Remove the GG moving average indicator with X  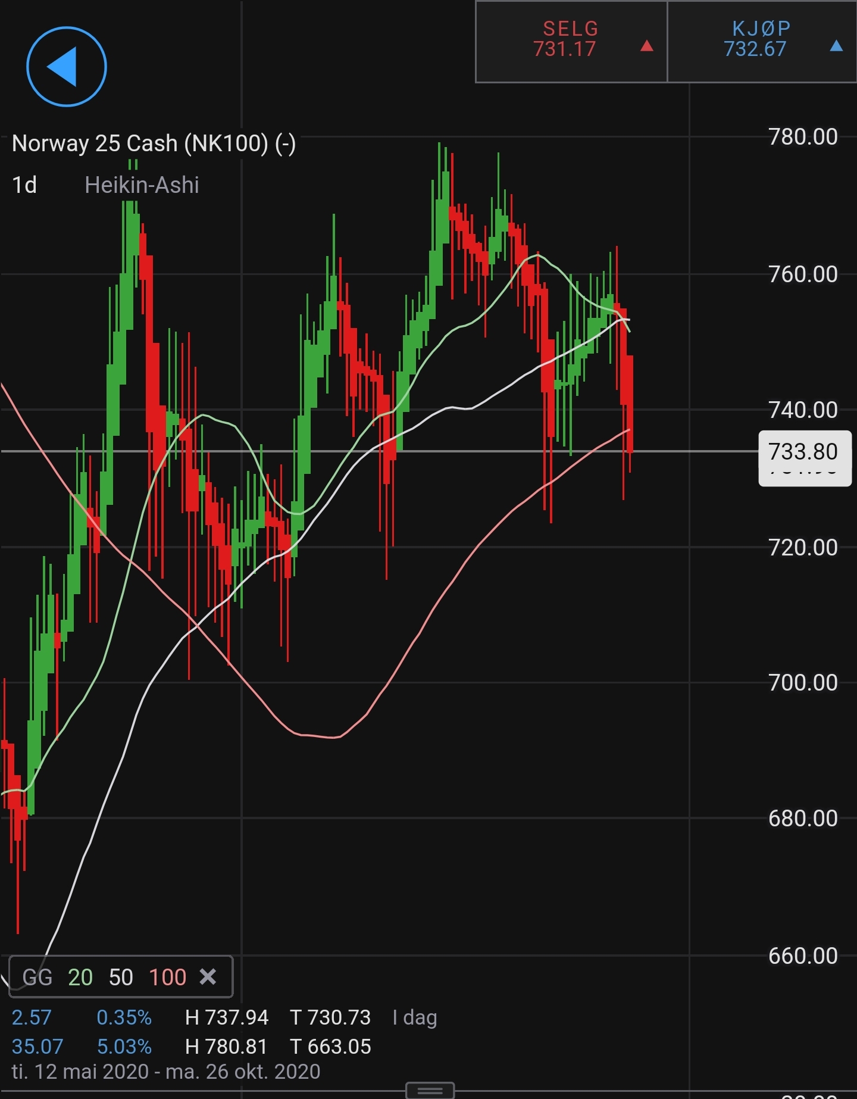208,976
